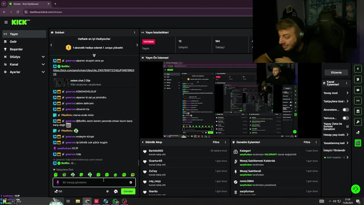This screenshot has width=364, height=205.
Task: Reload the browser page
Action: pyautogui.click(x=18, y=12)
